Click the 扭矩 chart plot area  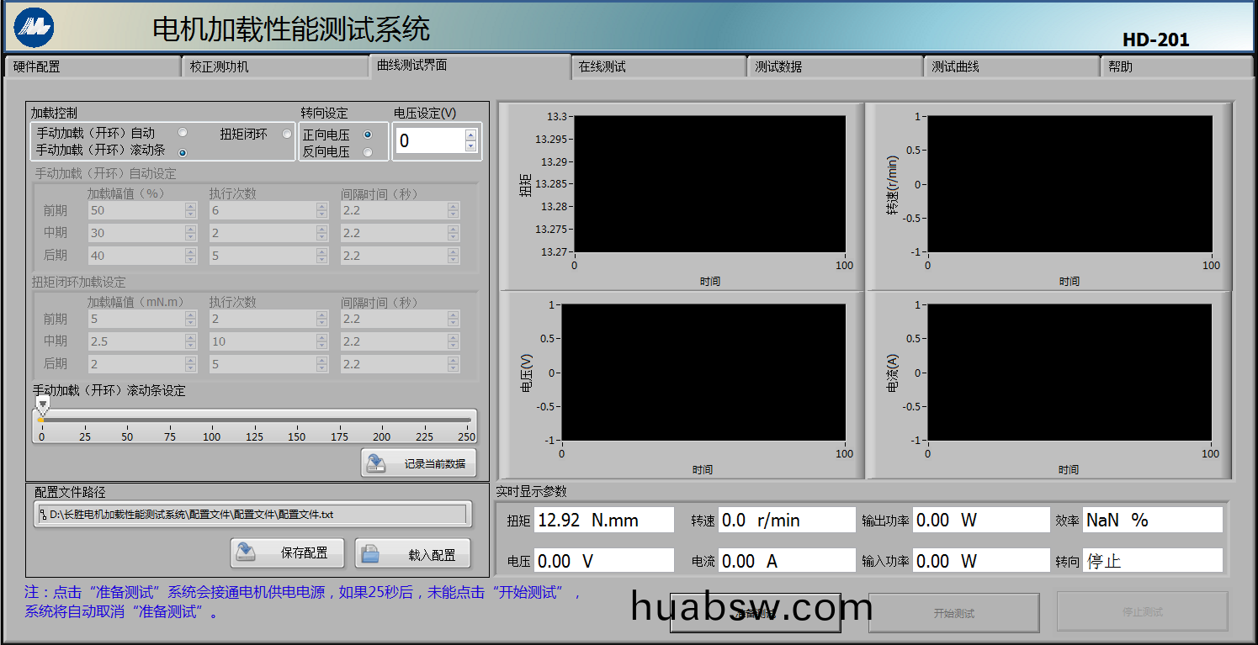coord(709,183)
